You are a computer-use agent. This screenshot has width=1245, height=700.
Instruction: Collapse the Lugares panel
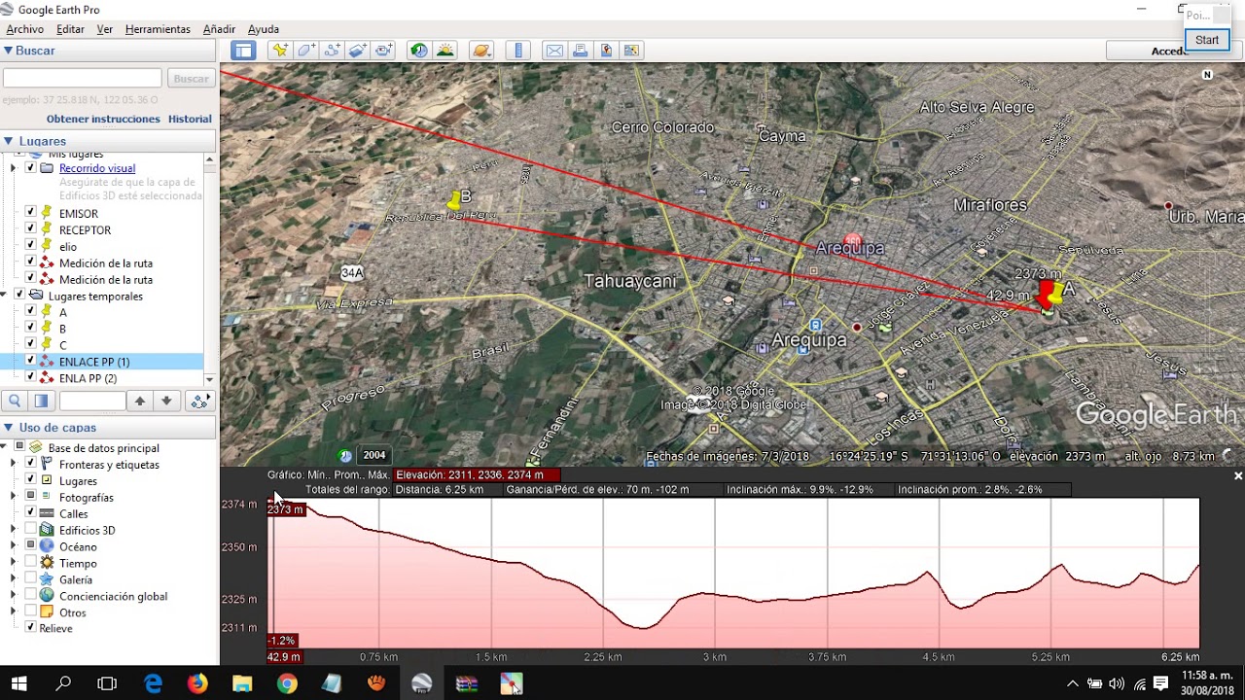[8, 141]
